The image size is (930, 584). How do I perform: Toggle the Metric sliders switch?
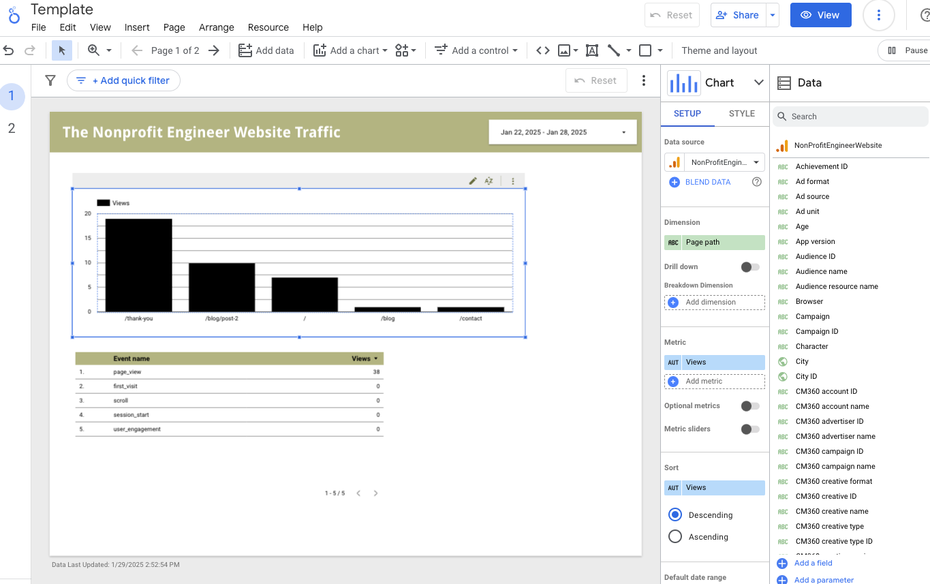[750, 429]
